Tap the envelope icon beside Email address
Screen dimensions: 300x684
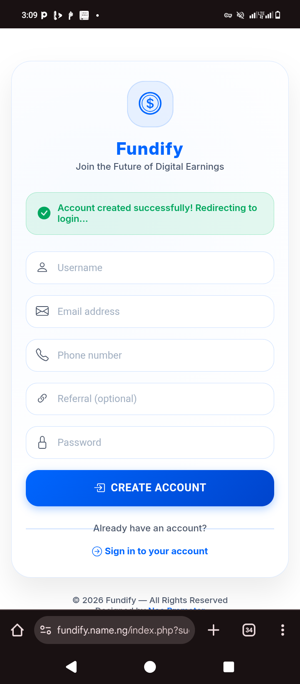42,311
